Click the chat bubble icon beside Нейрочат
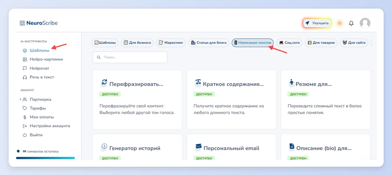Screen dimensions: 392x175 (25, 68)
